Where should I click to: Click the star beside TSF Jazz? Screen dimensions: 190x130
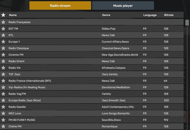tap(3, 74)
